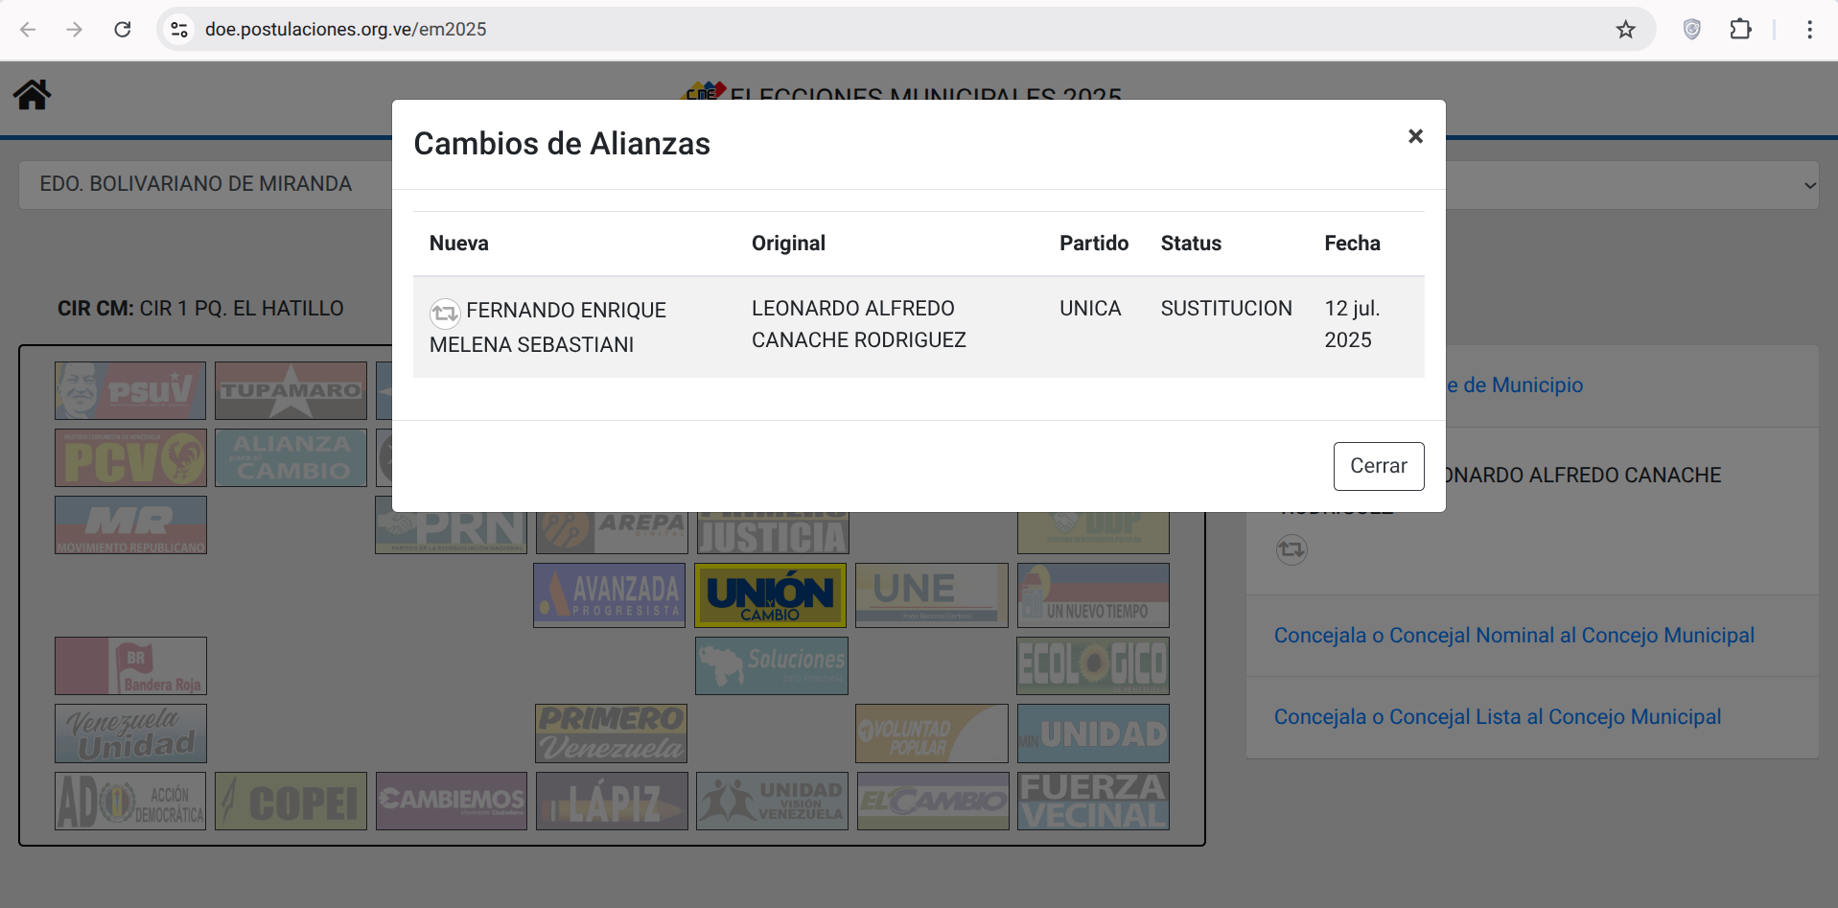Expand the right-side dropdown chevron

click(x=1810, y=185)
